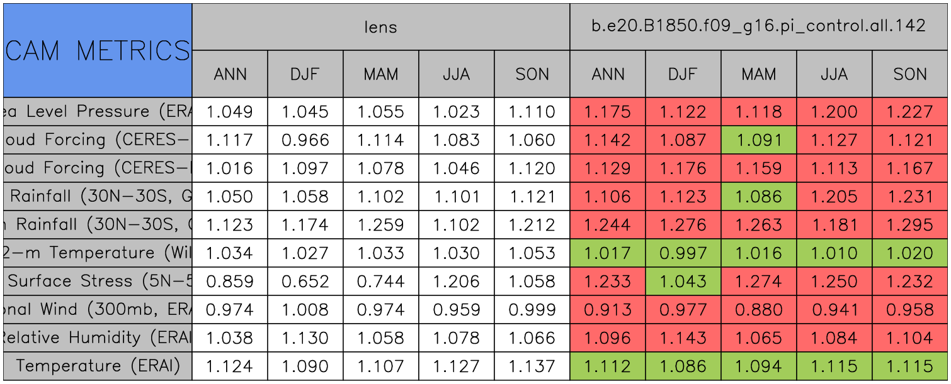Click the blue CAM METRICS header cell

point(98,50)
